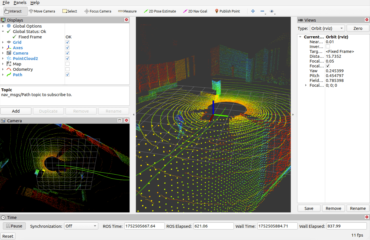The height and width of the screenshot is (240, 370).
Task: Disable the Grid display checkbox
Action: point(67,42)
